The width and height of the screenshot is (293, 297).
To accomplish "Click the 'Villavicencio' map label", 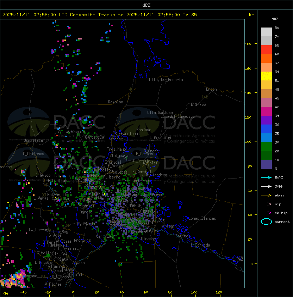I will click(x=71, y=132).
